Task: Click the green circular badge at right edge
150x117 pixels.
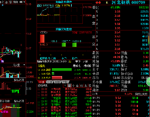Action: [x=148, y=82]
